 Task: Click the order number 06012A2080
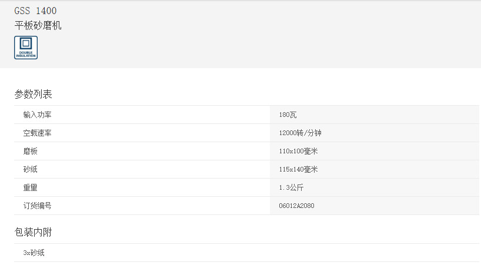[x=296, y=206]
